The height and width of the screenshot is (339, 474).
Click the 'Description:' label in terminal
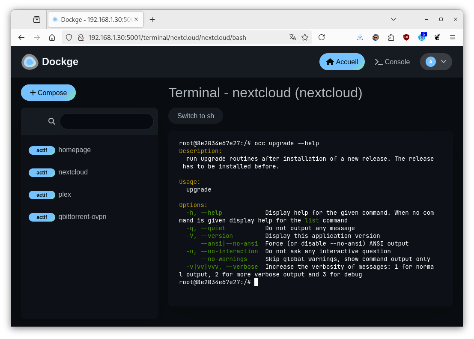click(x=200, y=151)
